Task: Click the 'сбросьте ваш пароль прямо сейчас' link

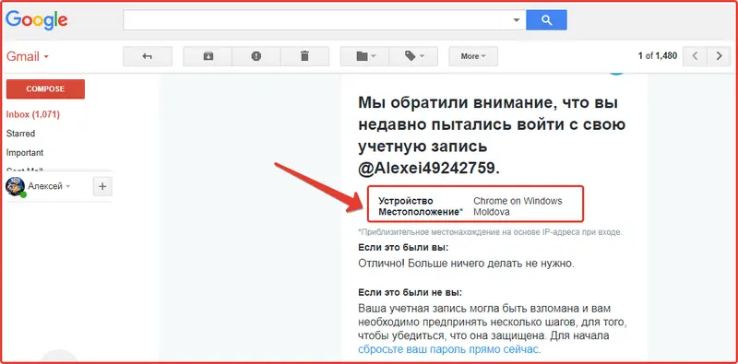Action: (x=448, y=349)
